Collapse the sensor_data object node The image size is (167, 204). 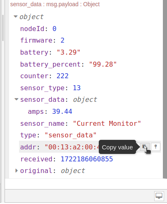coord(17,99)
